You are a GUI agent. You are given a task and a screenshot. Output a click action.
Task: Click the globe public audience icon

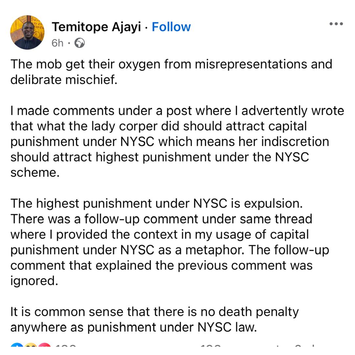coord(80,43)
